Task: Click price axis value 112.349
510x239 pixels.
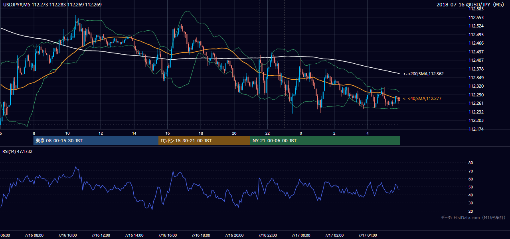Action: pos(476,77)
